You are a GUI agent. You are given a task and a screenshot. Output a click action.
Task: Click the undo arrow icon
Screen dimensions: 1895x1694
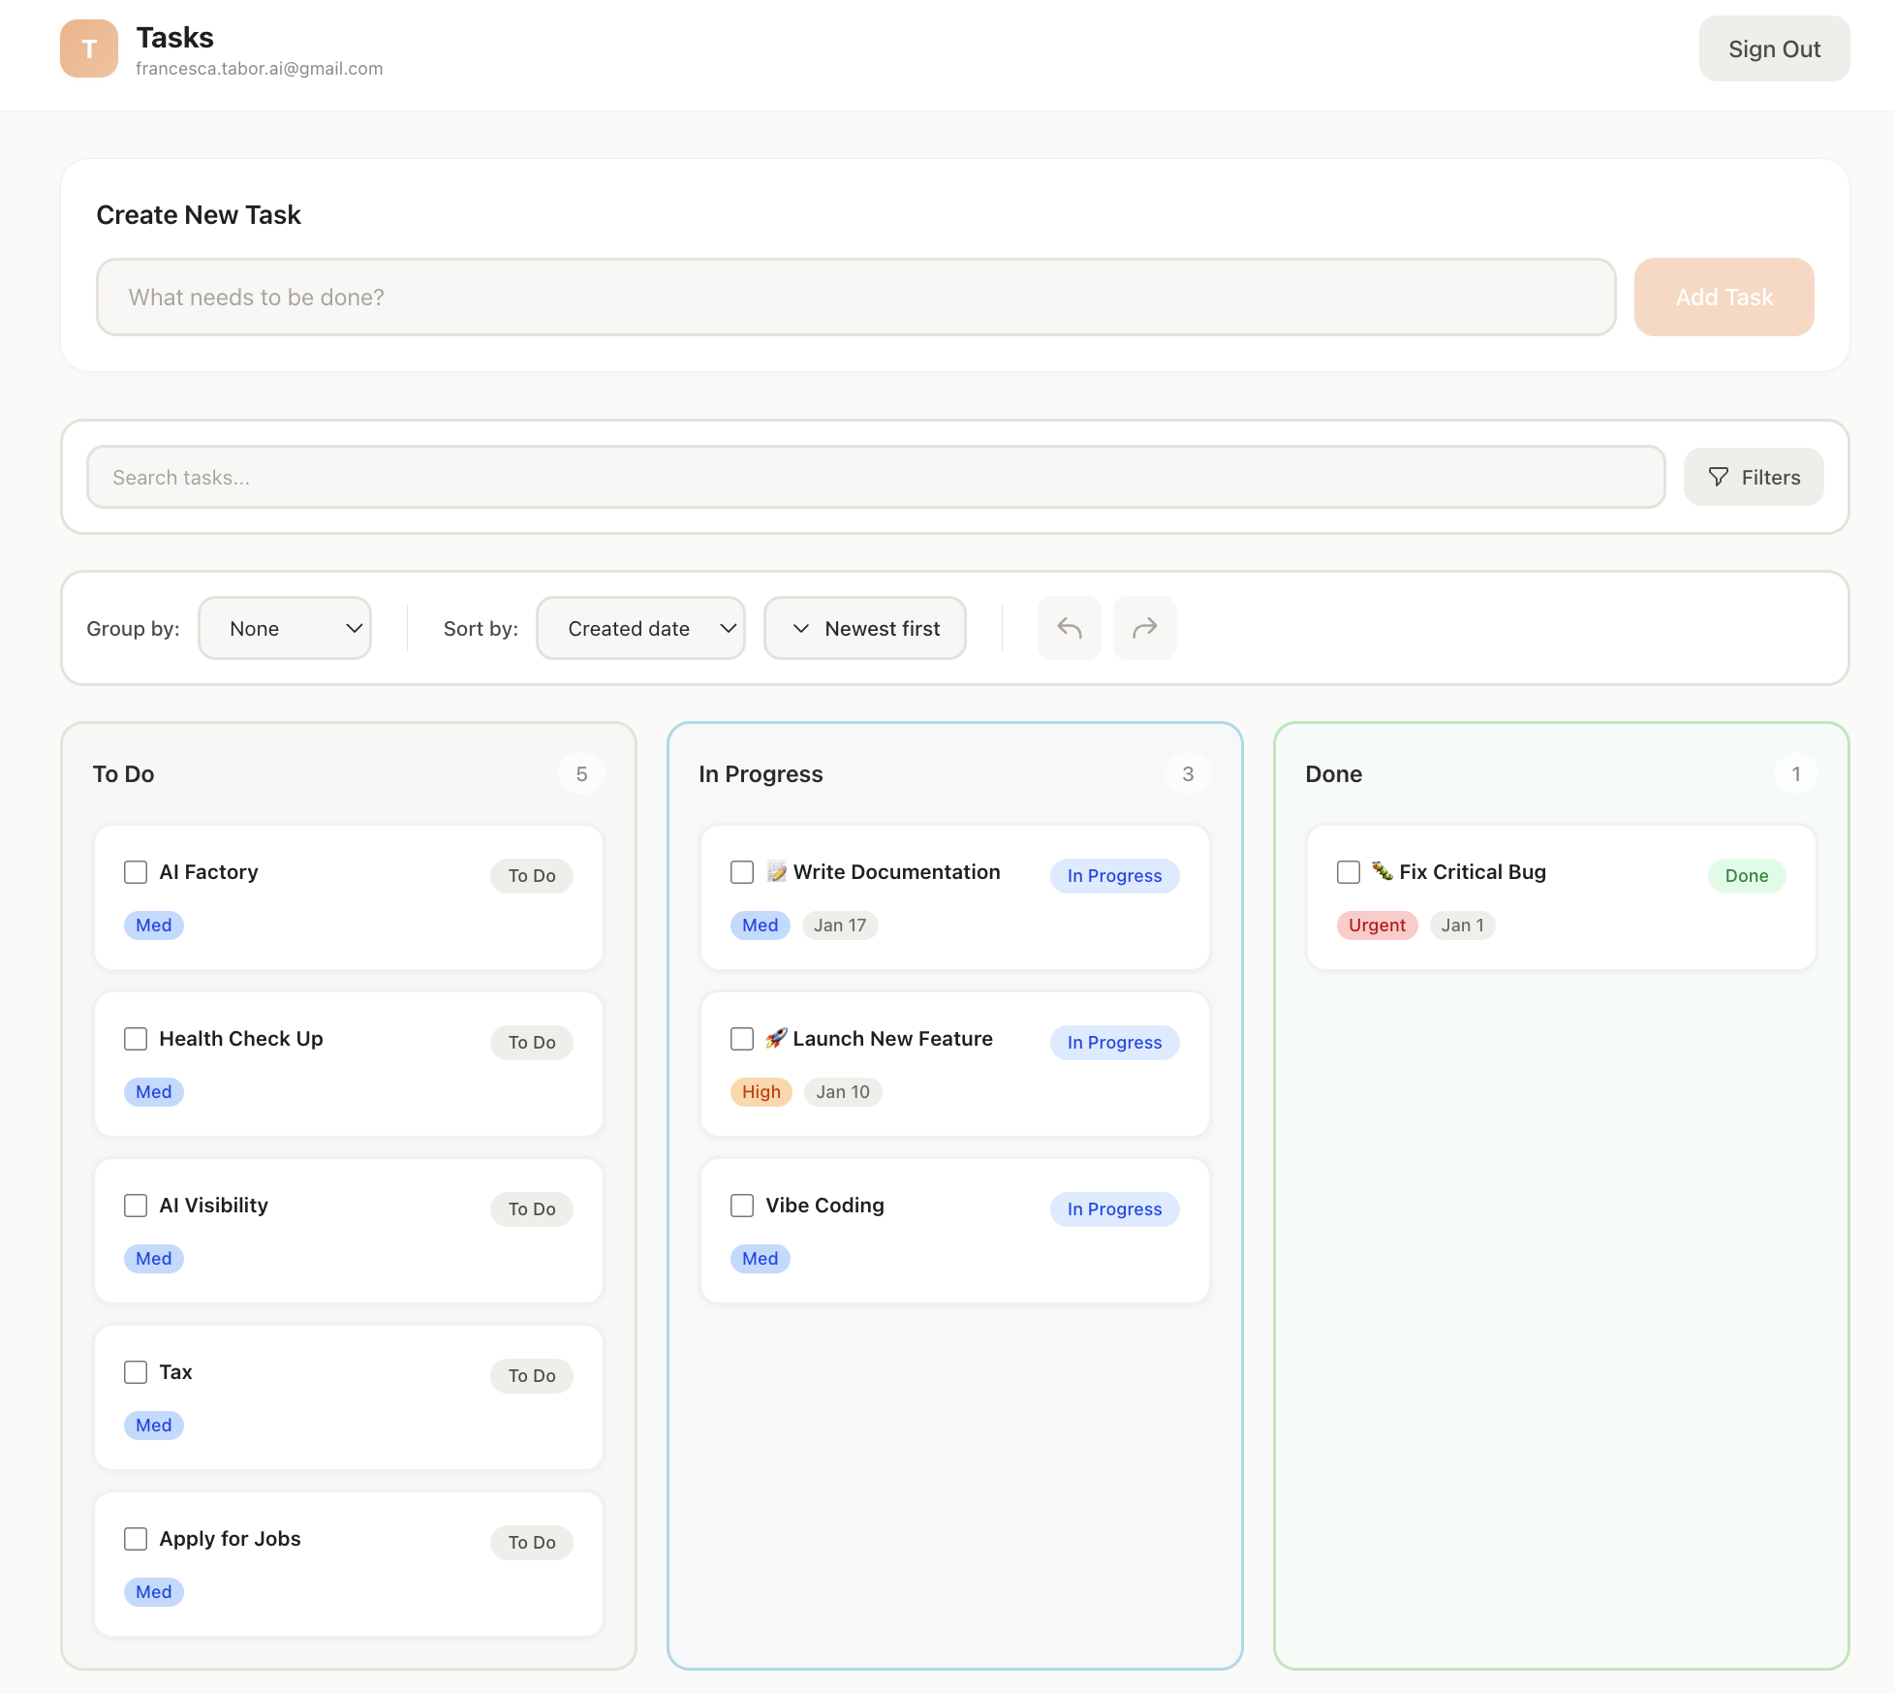[1069, 628]
